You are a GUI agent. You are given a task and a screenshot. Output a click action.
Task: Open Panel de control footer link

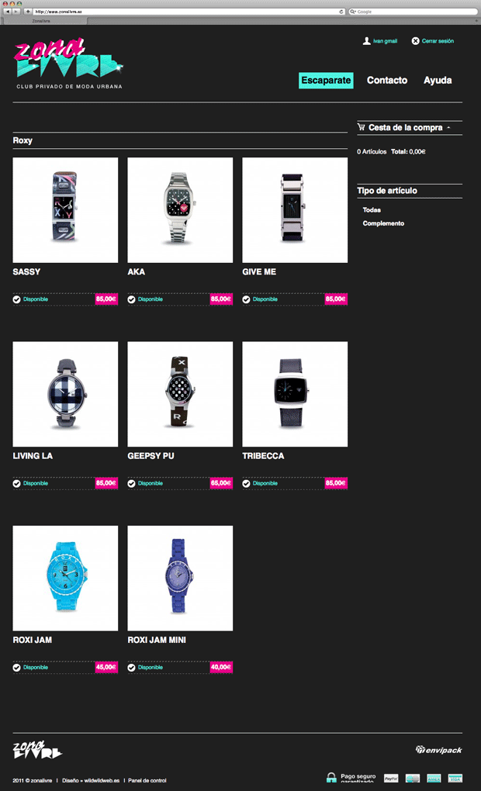147,780
